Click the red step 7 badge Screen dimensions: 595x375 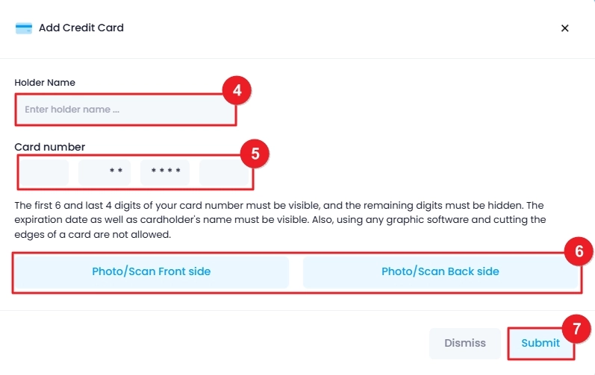point(577,329)
